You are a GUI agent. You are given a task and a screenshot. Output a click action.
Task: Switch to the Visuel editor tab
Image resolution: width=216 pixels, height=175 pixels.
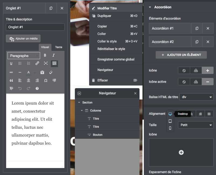click(45, 47)
